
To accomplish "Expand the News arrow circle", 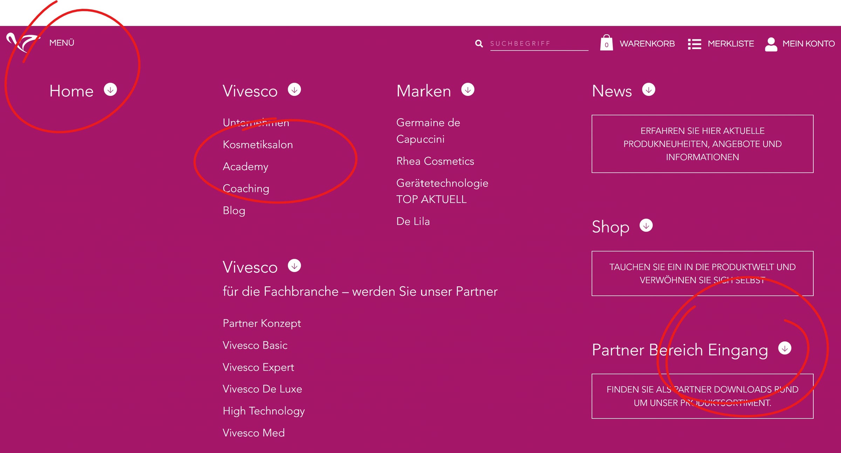I will (649, 90).
